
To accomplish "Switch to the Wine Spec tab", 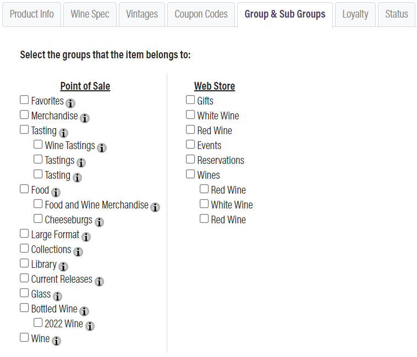I will (90, 14).
